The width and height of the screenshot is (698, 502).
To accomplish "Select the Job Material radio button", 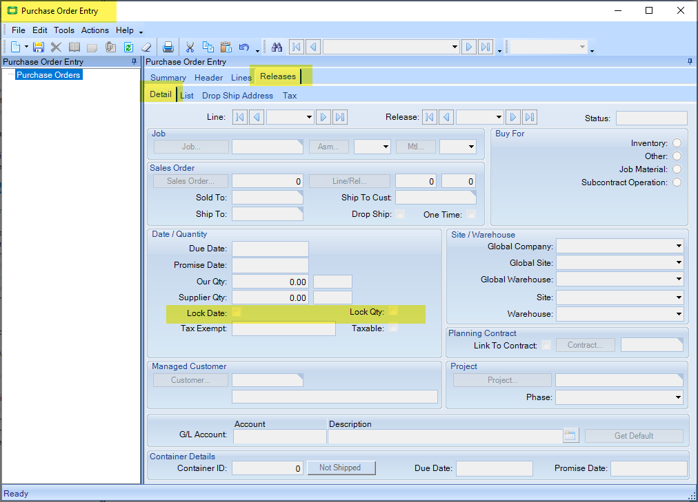I will (x=677, y=169).
